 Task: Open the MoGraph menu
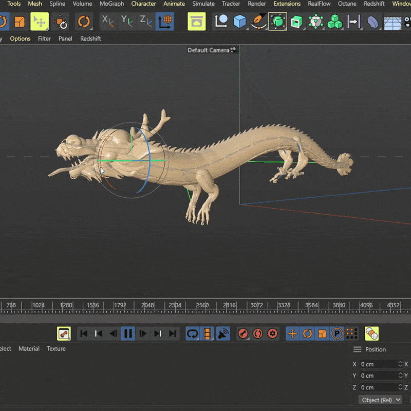coord(111,4)
